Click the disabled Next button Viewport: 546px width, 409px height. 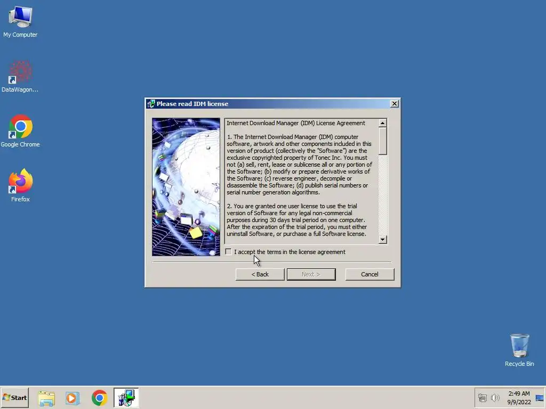[311, 274]
